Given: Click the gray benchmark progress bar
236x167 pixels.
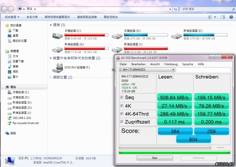Looking at the screenshot, I should 165,148.
